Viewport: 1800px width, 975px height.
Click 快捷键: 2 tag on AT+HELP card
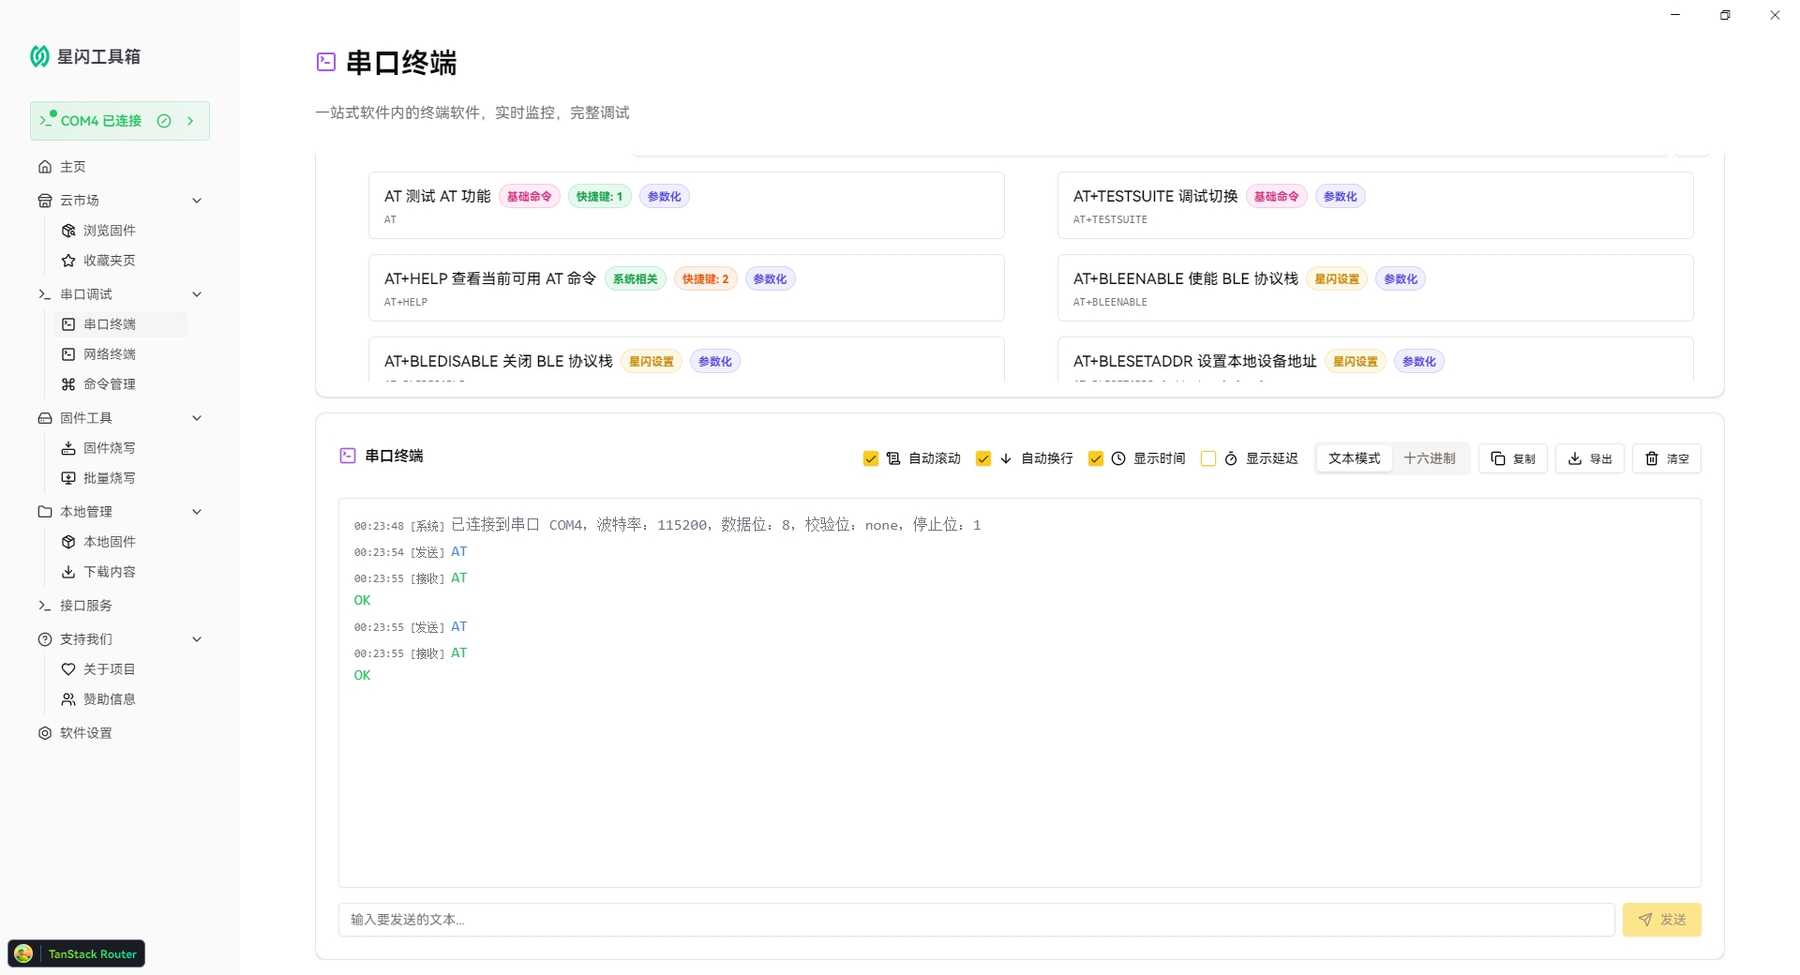(706, 279)
